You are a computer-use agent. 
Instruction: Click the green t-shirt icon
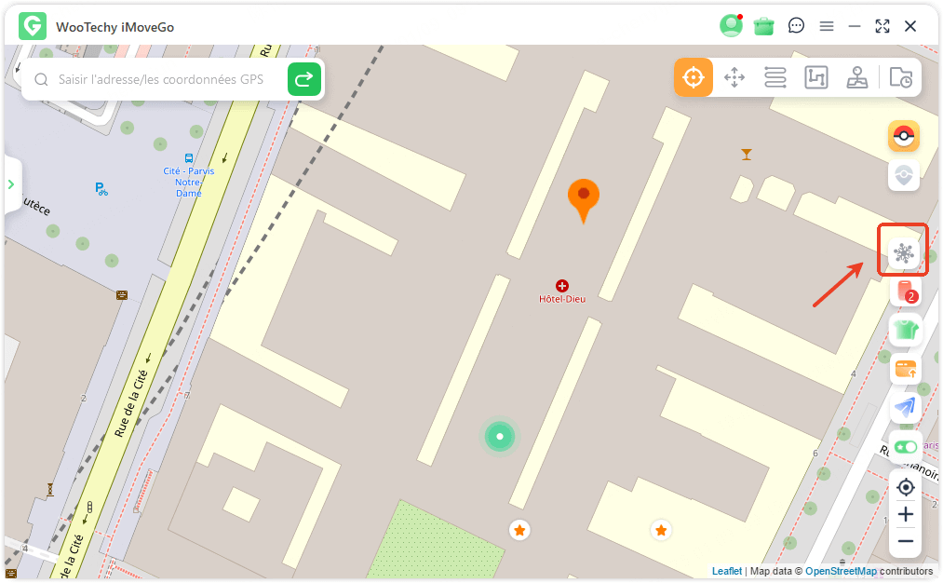coord(905,329)
